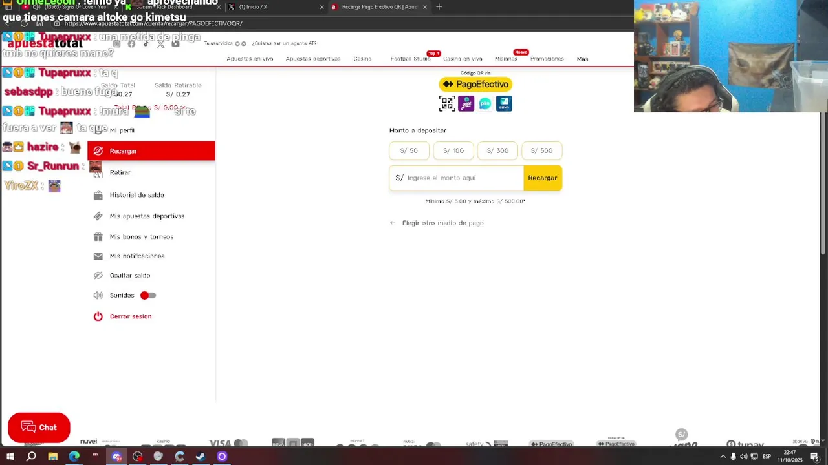The height and width of the screenshot is (465, 828).
Task: Show hidden system tray icons
Action: [723, 457]
